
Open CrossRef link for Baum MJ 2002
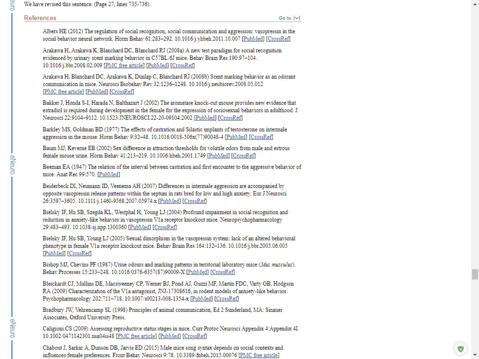244,156
